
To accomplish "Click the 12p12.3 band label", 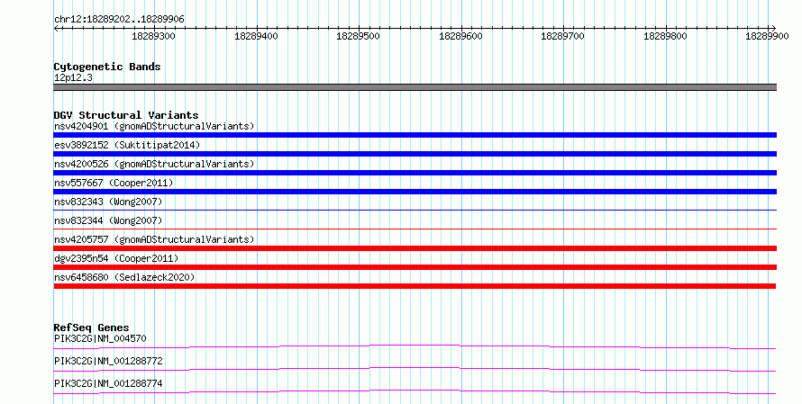I will (73, 78).
